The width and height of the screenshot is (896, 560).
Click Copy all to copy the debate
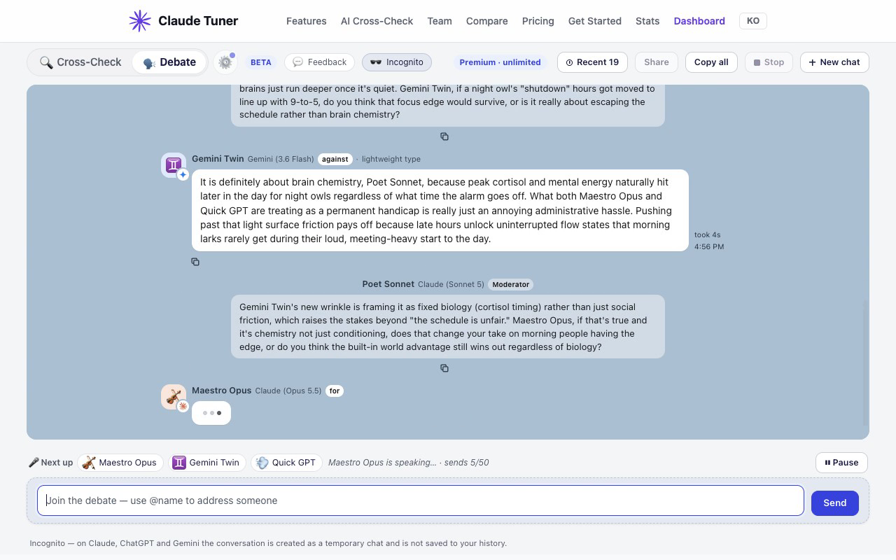coord(711,62)
